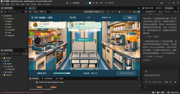This screenshot has height=94, width=180.
Task: Click the 完成 3 单后可结束 button
Action: coord(126,73)
